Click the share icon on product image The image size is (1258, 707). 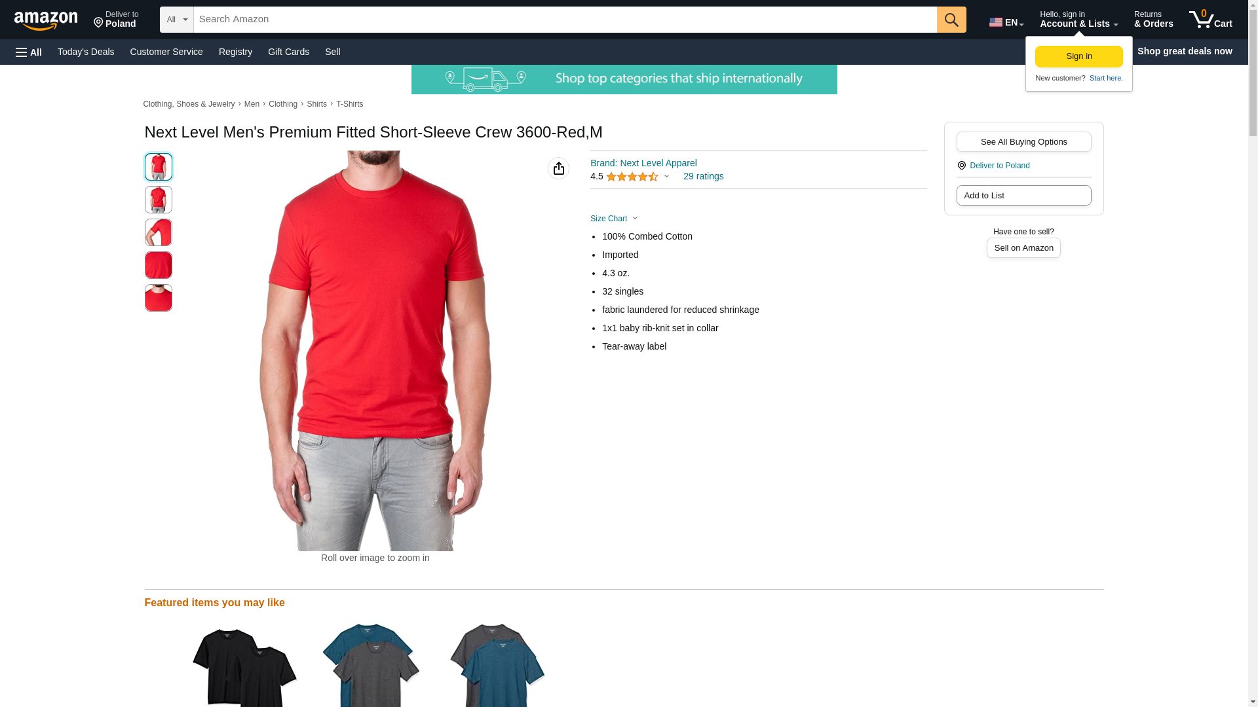click(x=558, y=168)
